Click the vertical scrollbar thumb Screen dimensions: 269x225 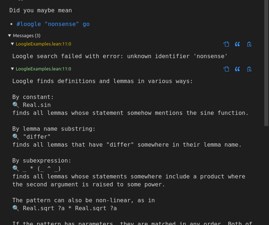[x=266, y=63]
